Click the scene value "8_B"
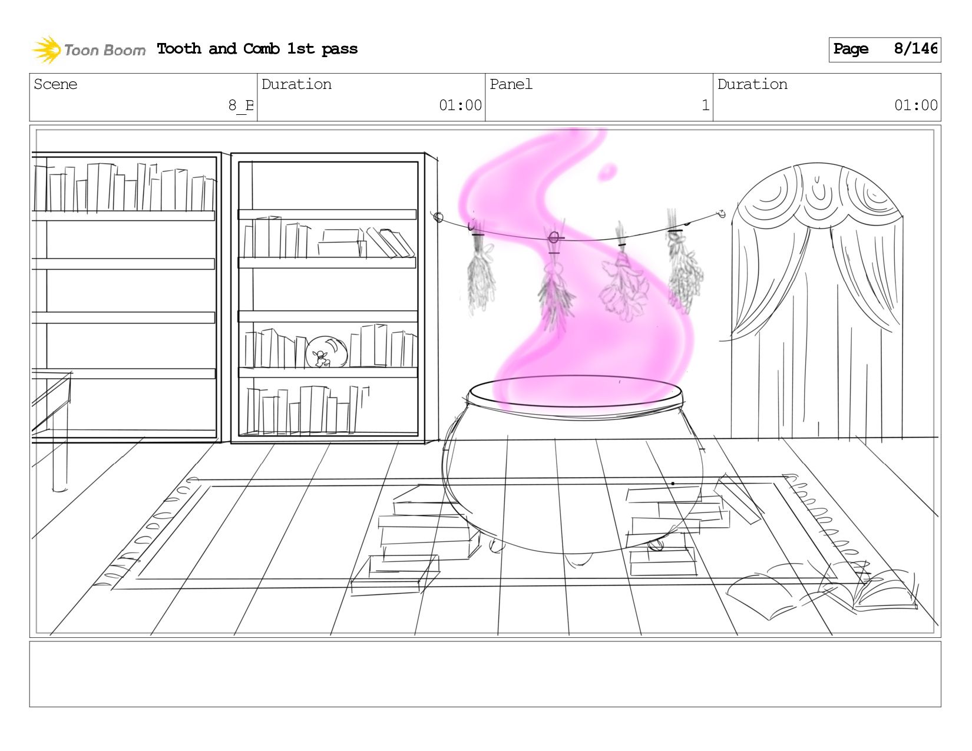The image size is (972, 751). point(241,105)
